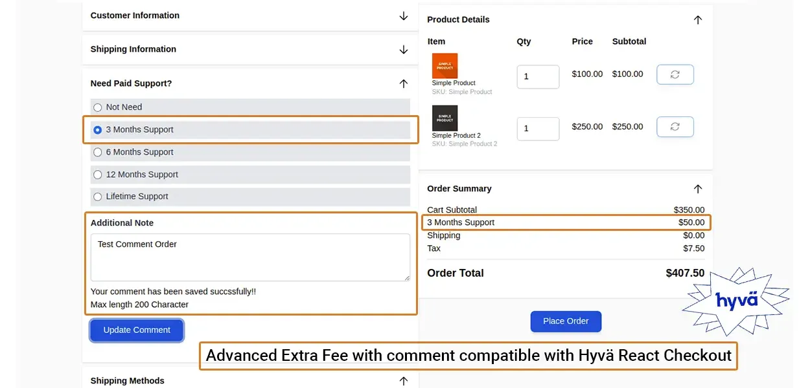Click the quantity field for Simple Product 2
Screen dimensions: 810x388
[x=538, y=129]
